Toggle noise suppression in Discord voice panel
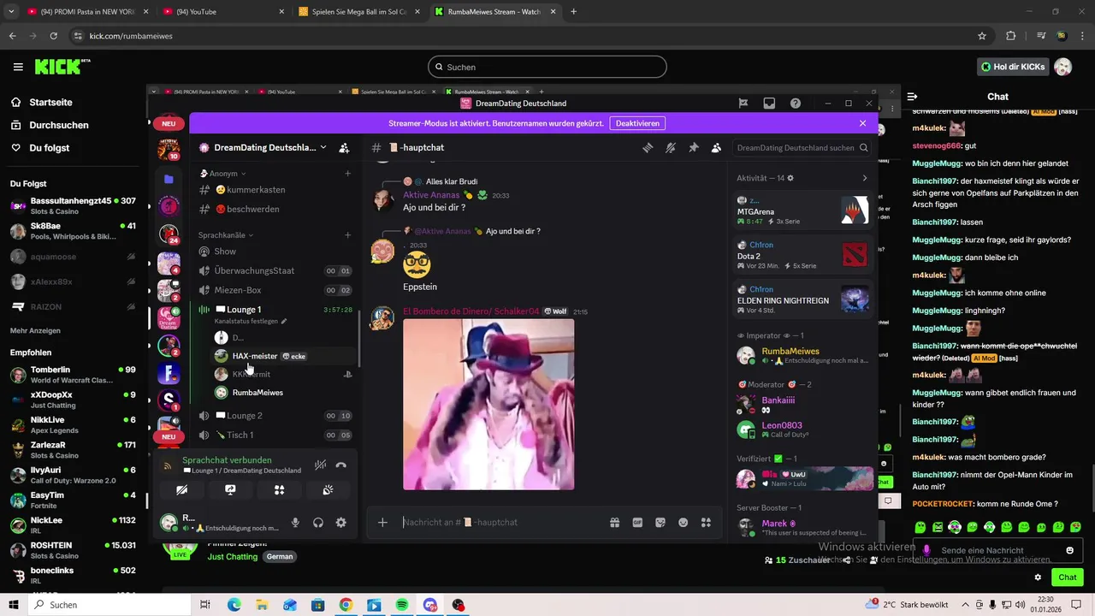This screenshot has height=616, width=1095. point(320,465)
